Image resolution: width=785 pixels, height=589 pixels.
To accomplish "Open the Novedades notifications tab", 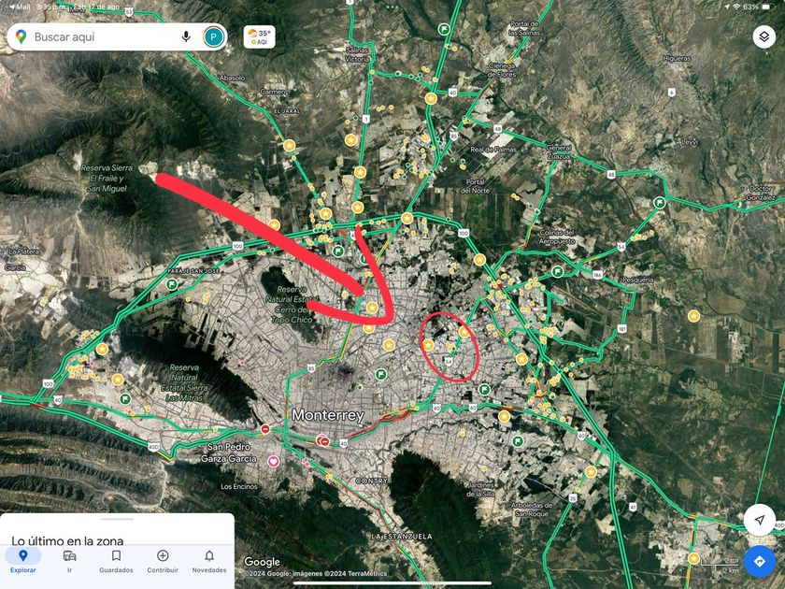I will 209,561.
